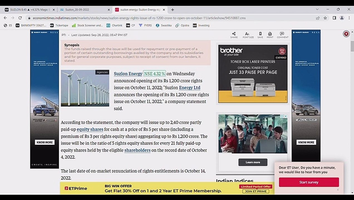354x200 pixels.
Task: Click the COMMENT icon
Action: (282, 35)
